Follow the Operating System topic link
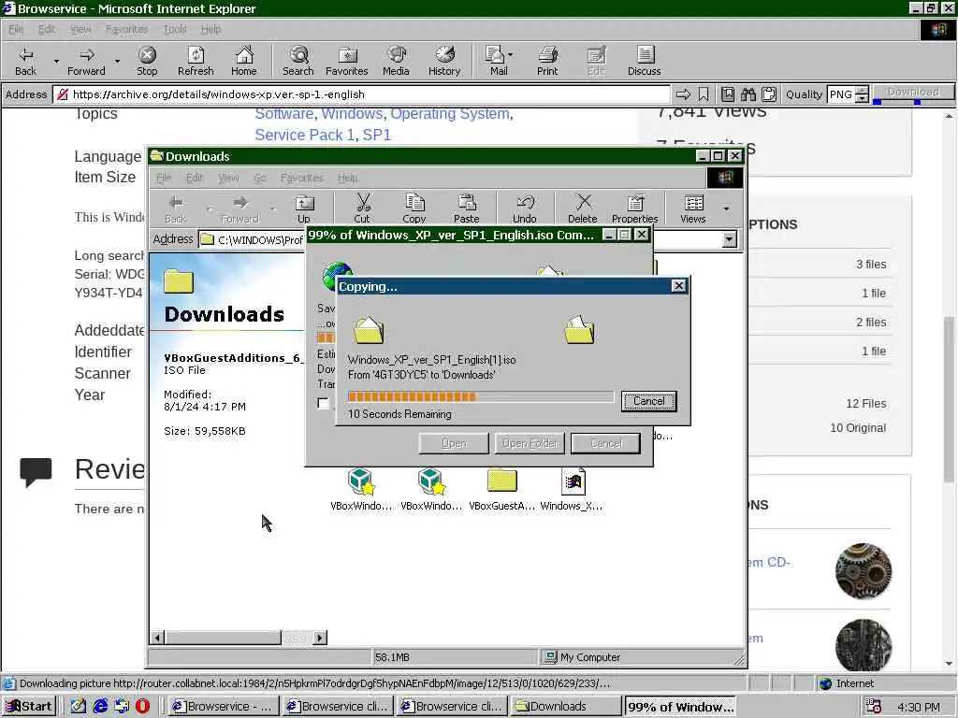Viewport: 958px width, 718px height. click(450, 113)
